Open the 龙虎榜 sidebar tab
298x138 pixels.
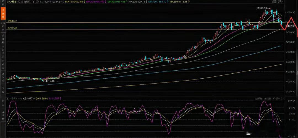point(3,115)
